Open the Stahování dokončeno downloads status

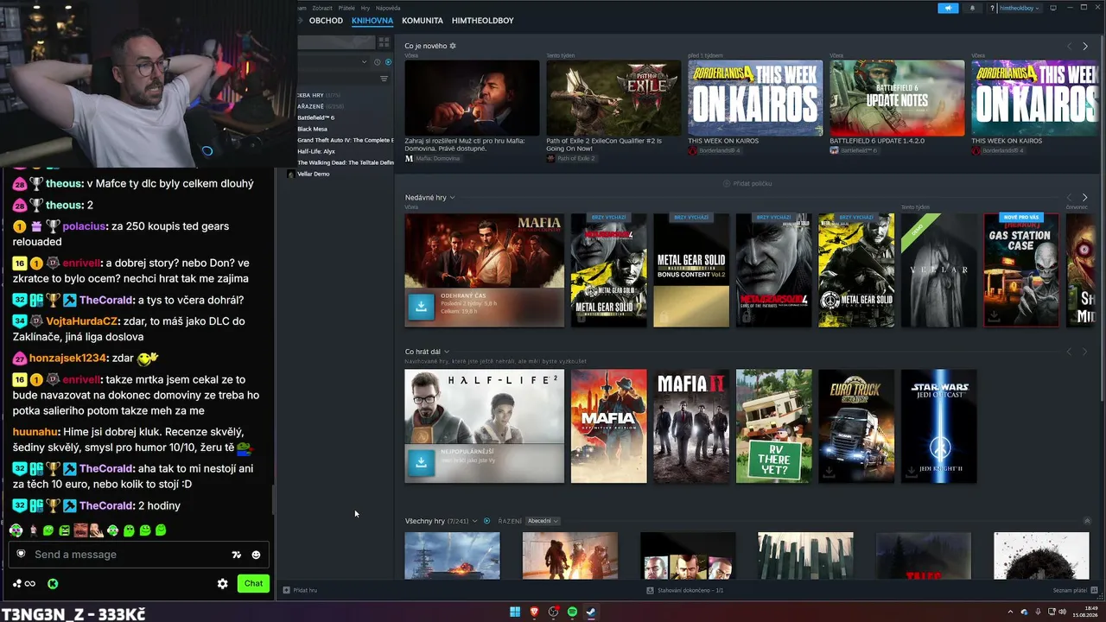(684, 590)
